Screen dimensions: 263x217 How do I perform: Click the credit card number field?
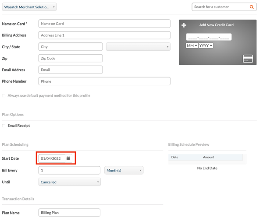pyautogui.click(x=209, y=37)
